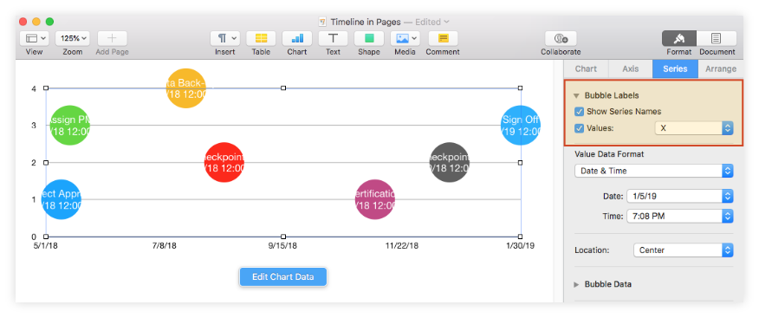Screen dimensions: 759x318
Task: Collapse the Bubble Labels section
Action: [576, 96]
